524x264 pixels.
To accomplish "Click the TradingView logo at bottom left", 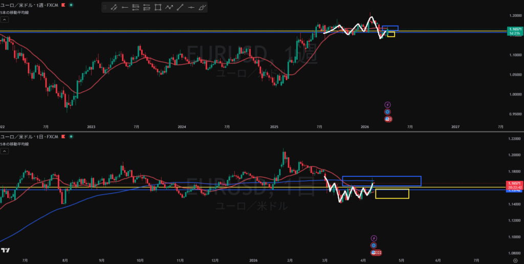I will [5, 250].
